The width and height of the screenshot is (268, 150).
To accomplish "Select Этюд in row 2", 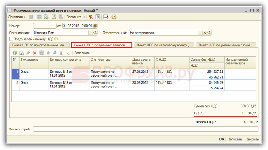I will (34, 85).
